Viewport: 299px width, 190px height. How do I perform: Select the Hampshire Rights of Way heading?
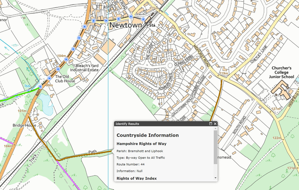coord(142,144)
